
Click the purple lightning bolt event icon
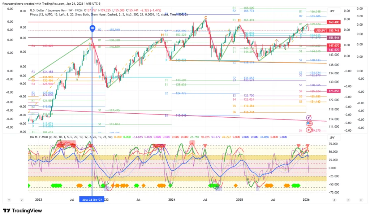click(x=309, y=117)
